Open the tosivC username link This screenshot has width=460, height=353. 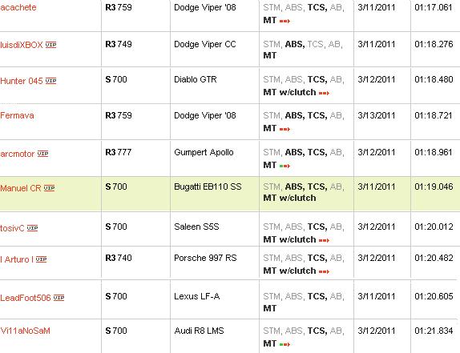(12, 228)
